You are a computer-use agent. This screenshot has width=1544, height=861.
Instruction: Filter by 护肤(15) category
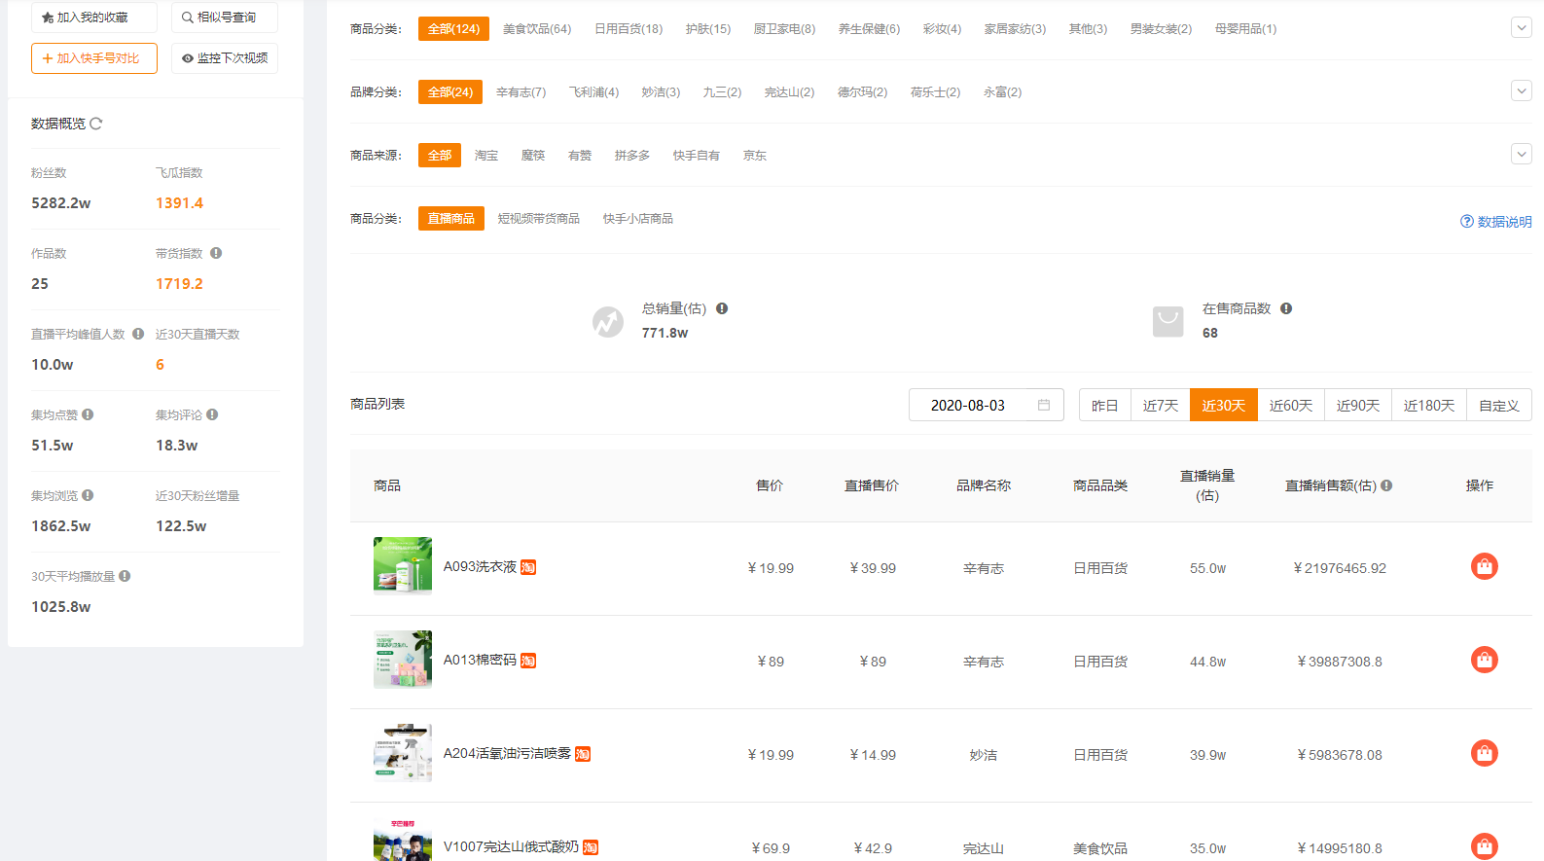(708, 29)
